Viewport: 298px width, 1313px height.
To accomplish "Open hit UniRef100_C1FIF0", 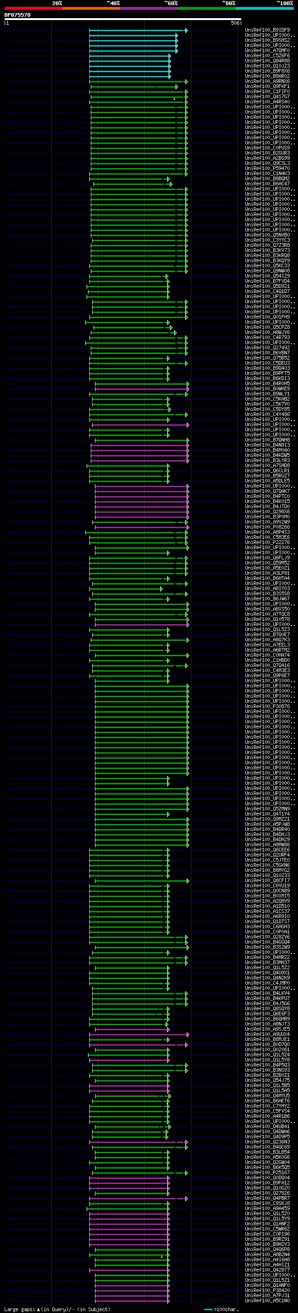I will click(x=267, y=92).
